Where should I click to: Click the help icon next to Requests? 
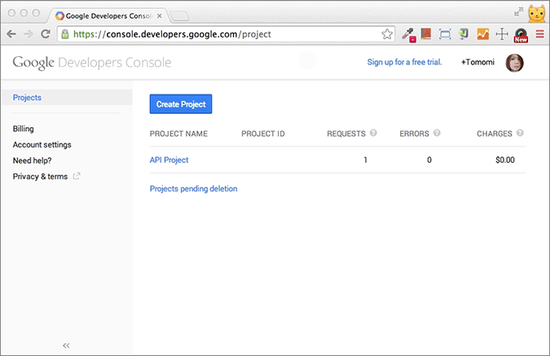pos(373,133)
